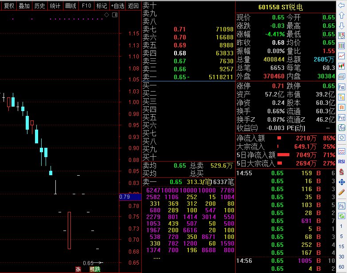The height and width of the screenshot is (273, 347).
Task: Click the 榜跌 tag below the chart
Action: tap(95, 269)
